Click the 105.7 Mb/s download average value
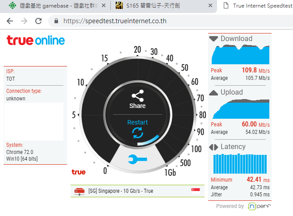Image resolution: width=293 pixels, height=216 pixels. tap(258, 78)
